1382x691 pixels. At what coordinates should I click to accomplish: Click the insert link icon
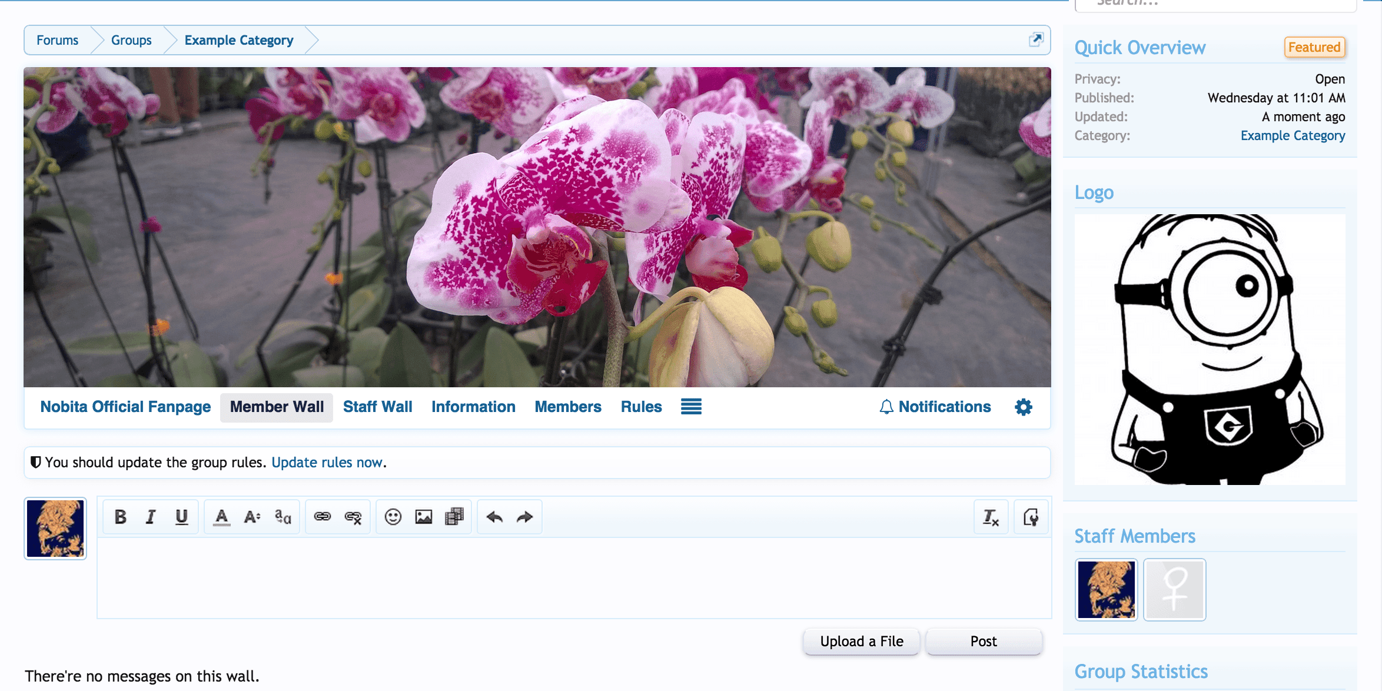(323, 517)
